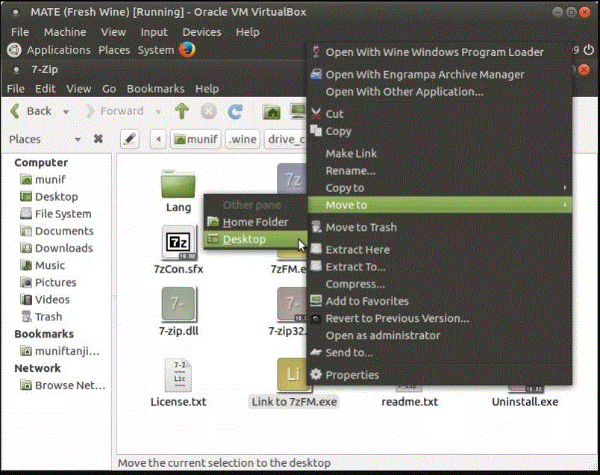Select the 7-zip.dll file icon
This screenshot has width=600, height=475.
click(x=178, y=304)
